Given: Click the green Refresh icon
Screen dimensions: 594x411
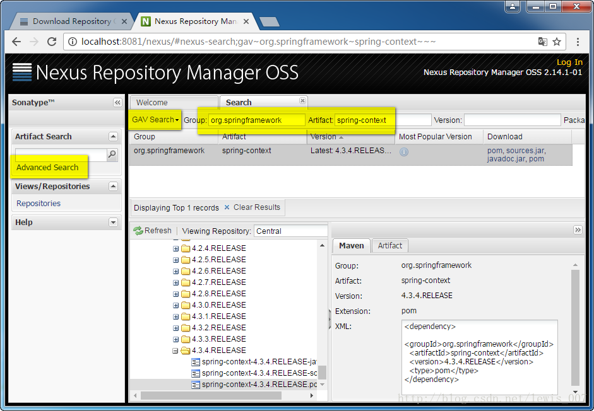Looking at the screenshot, I should pos(138,231).
